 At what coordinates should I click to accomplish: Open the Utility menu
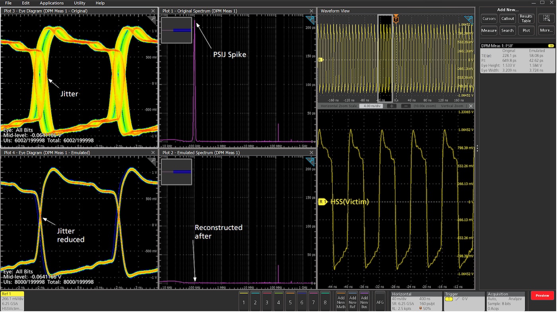coord(79,3)
